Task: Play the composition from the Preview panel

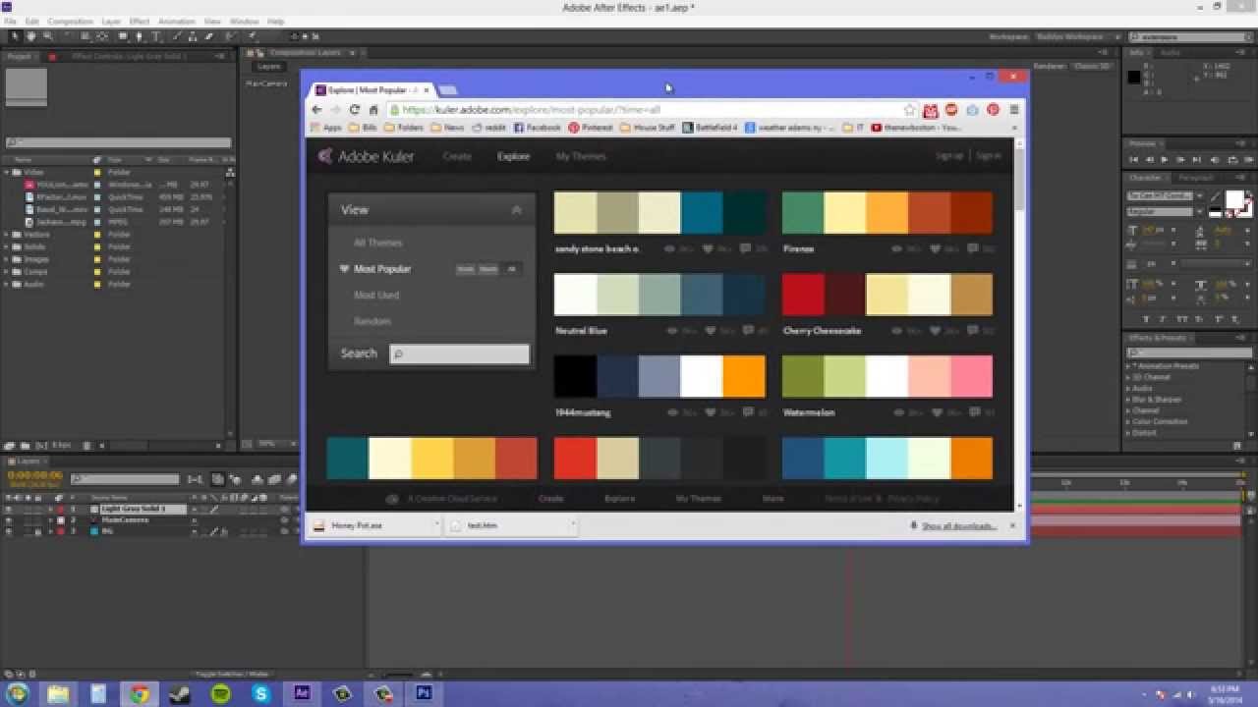Action: 1165,159
